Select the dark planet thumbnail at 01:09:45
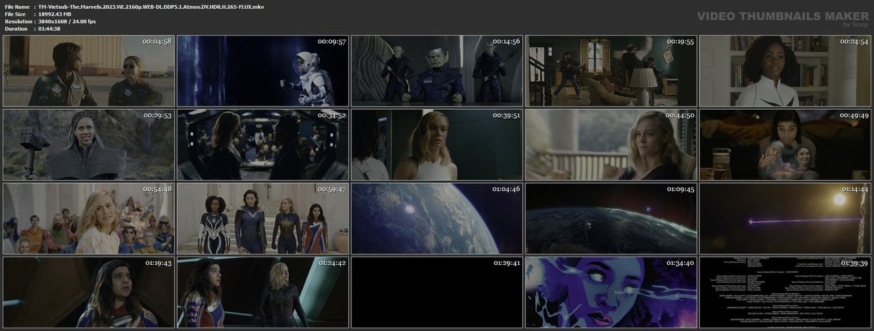The image size is (874, 331). [x=610, y=218]
